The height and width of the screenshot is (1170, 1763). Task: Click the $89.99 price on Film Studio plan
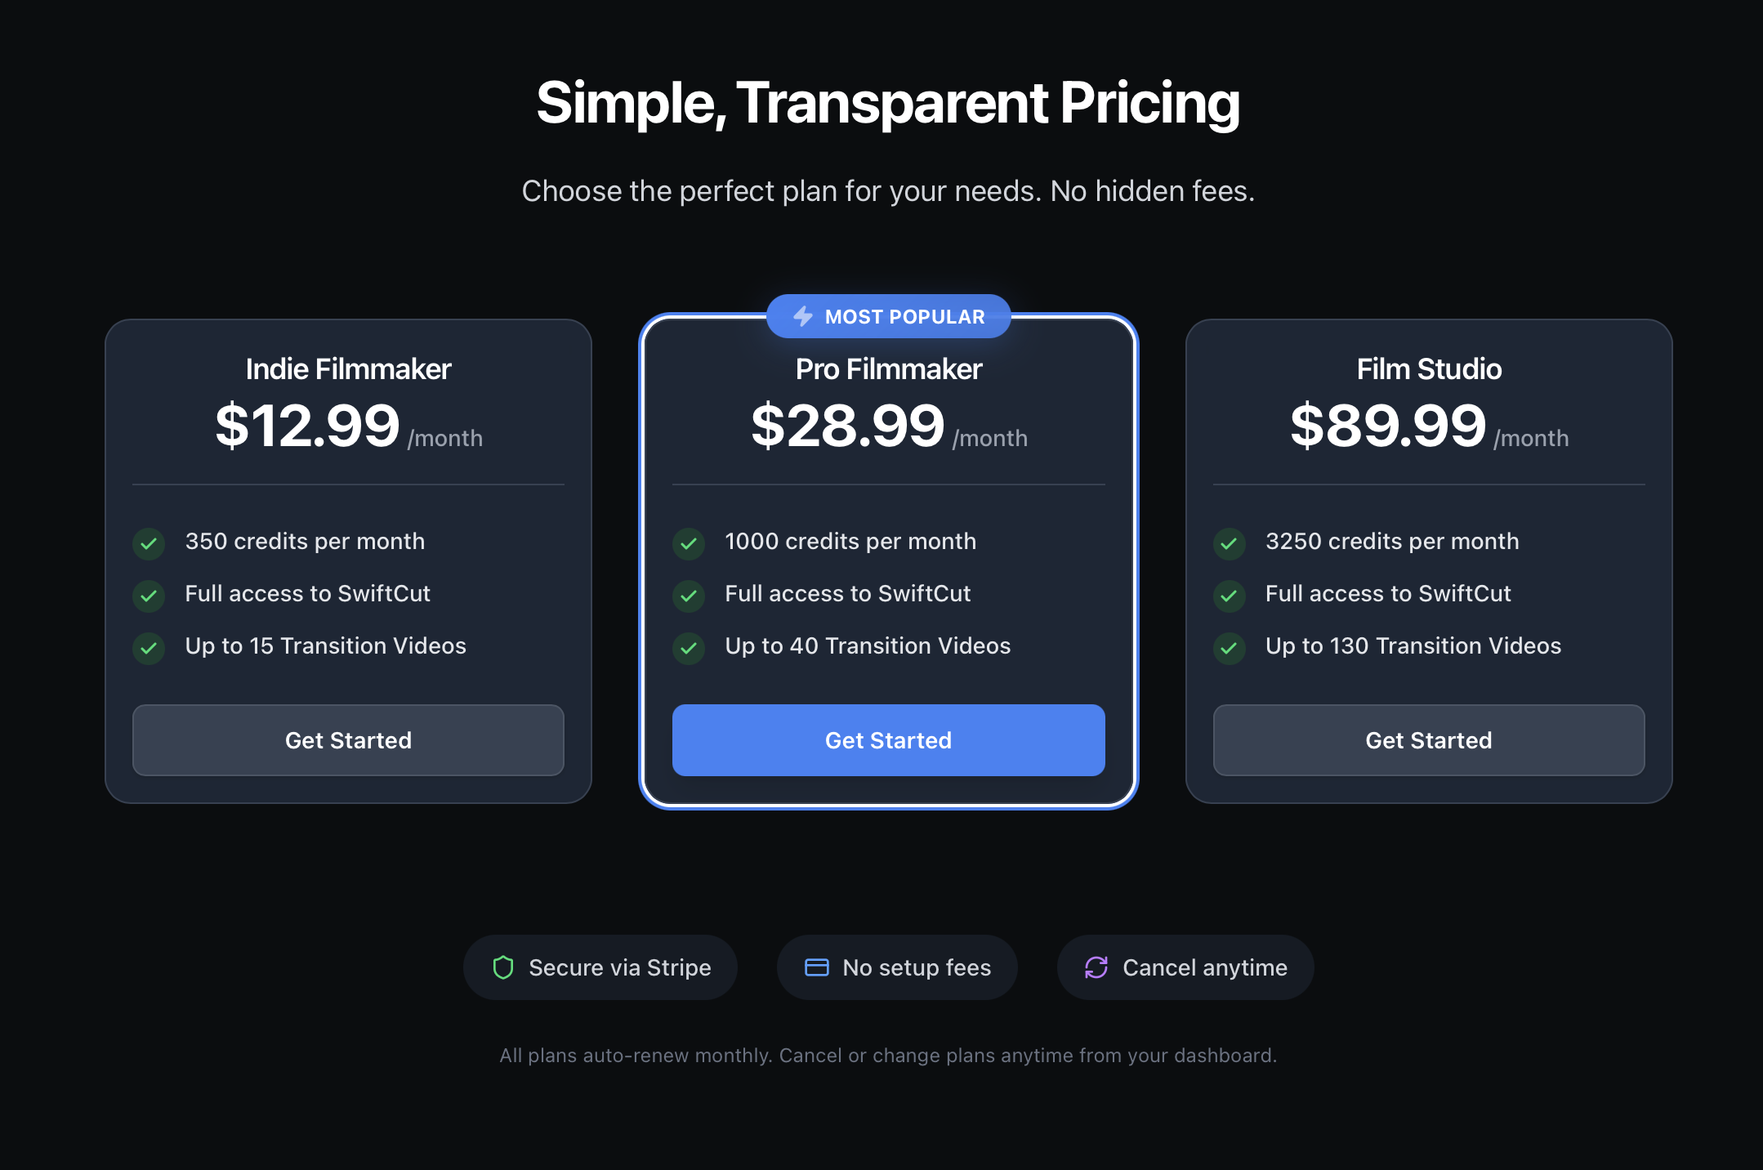coord(1389,425)
